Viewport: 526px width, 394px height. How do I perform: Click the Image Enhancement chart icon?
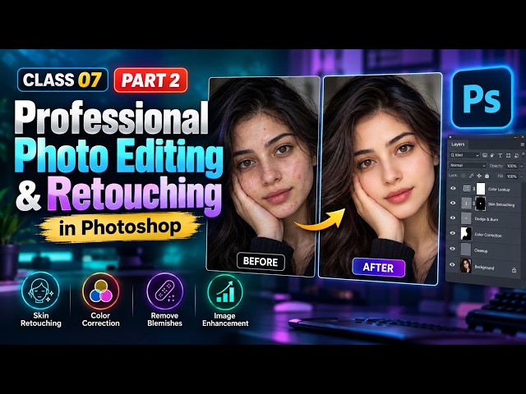(224, 291)
